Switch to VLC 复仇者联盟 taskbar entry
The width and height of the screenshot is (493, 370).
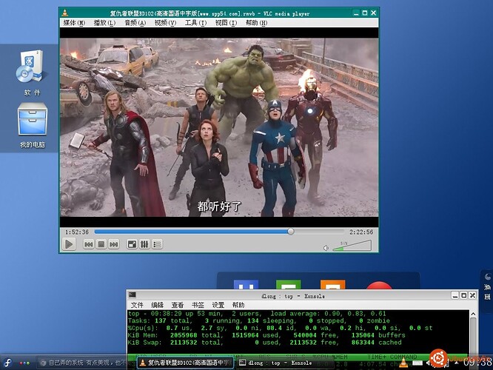pos(186,363)
